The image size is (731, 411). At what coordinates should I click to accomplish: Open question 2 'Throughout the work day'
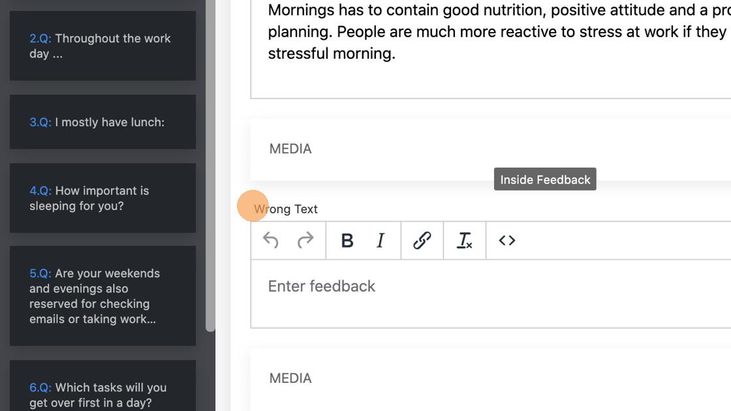tap(102, 46)
